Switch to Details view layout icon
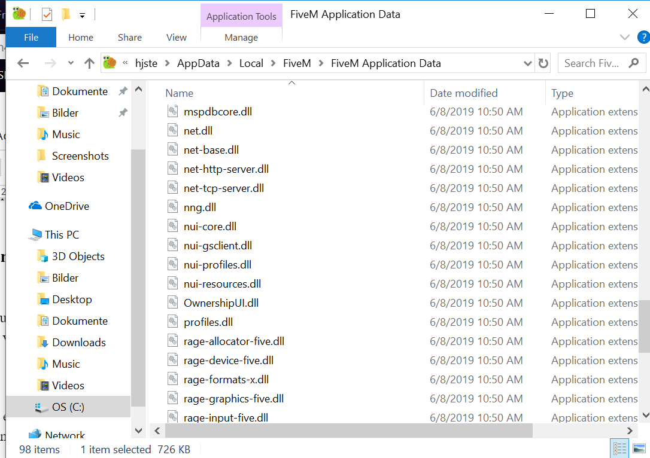 [x=619, y=448]
